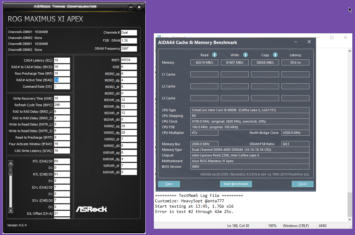Viewport: 355px width, 235px height.
Task: Click the Memory Read result 60219 MB/s
Action: [204, 62]
